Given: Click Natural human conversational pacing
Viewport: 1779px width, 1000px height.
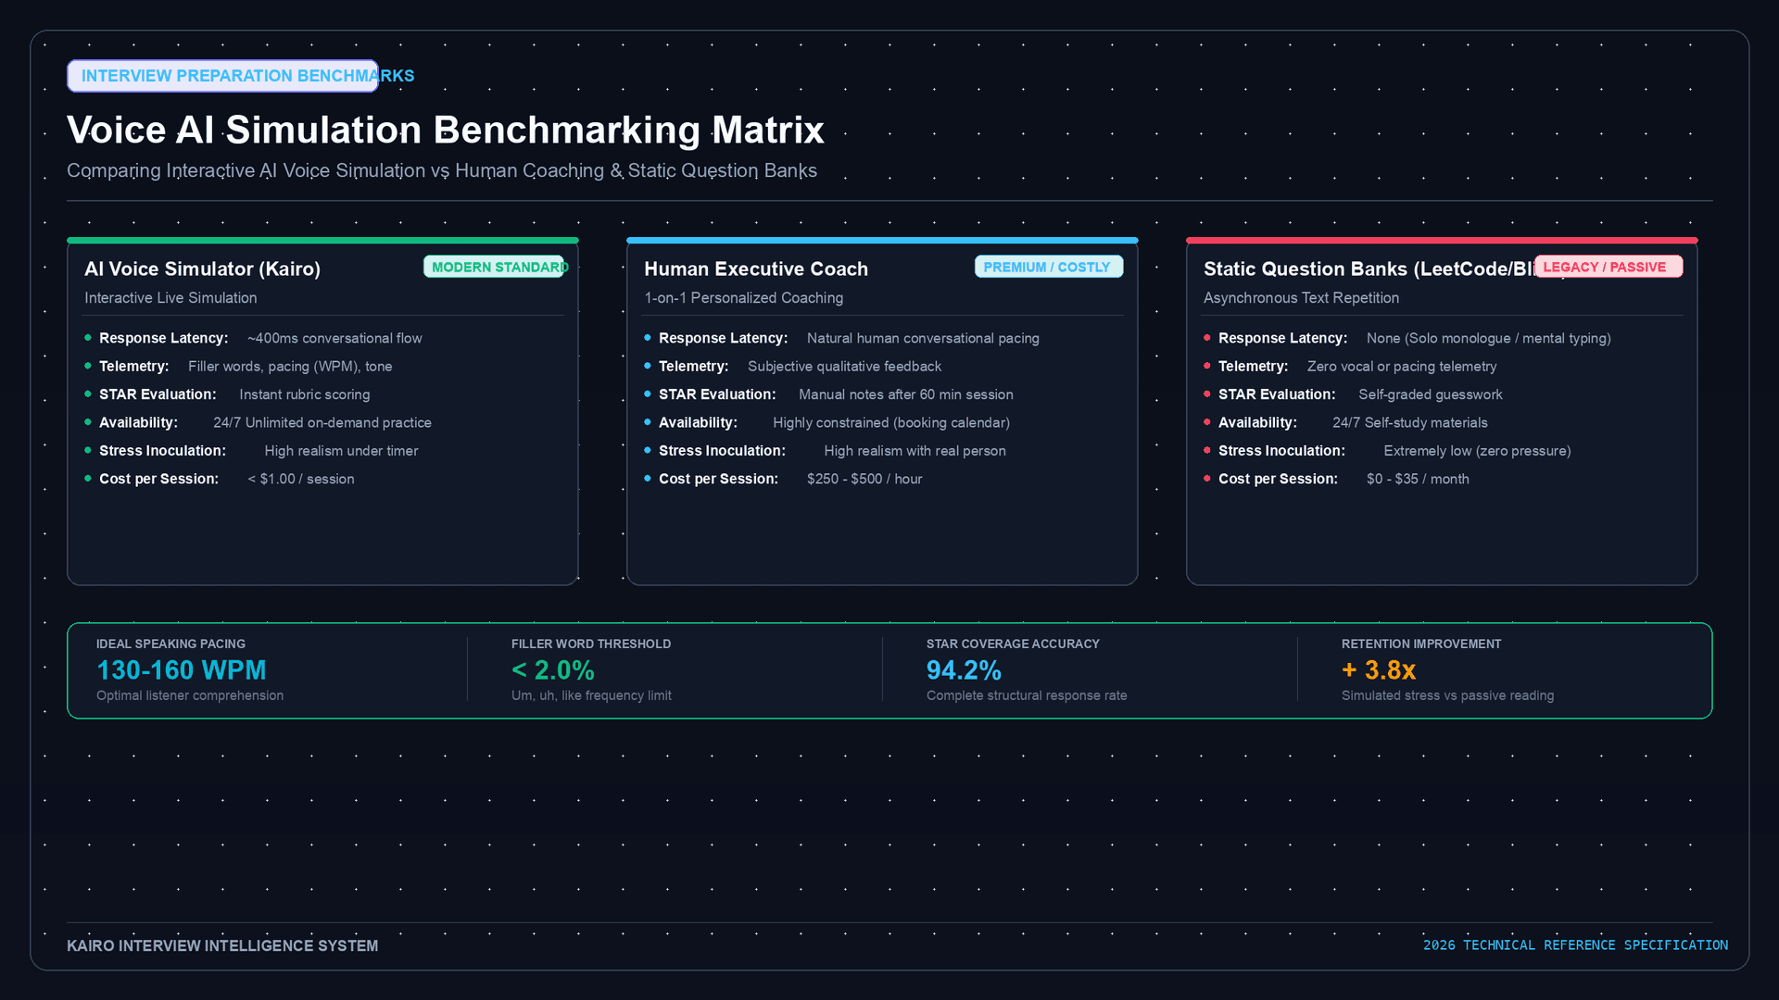Looking at the screenshot, I should pos(923,339).
